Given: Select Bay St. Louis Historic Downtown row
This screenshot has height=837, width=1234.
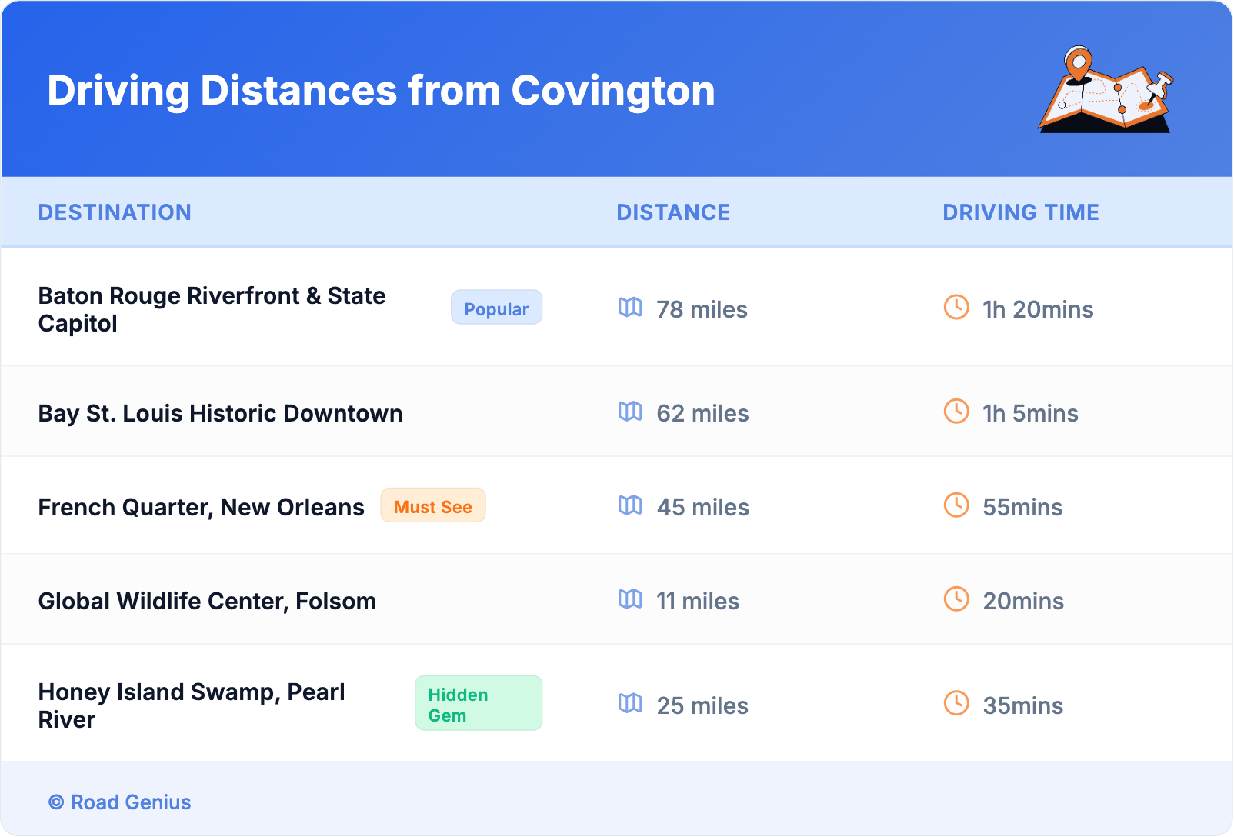Looking at the screenshot, I should pos(220,414).
